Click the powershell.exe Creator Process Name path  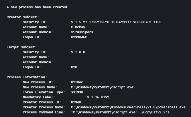tap(128, 107)
